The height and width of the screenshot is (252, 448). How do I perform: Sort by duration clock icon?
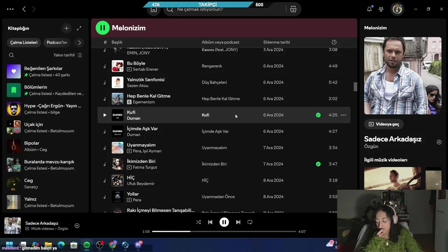coord(334,42)
